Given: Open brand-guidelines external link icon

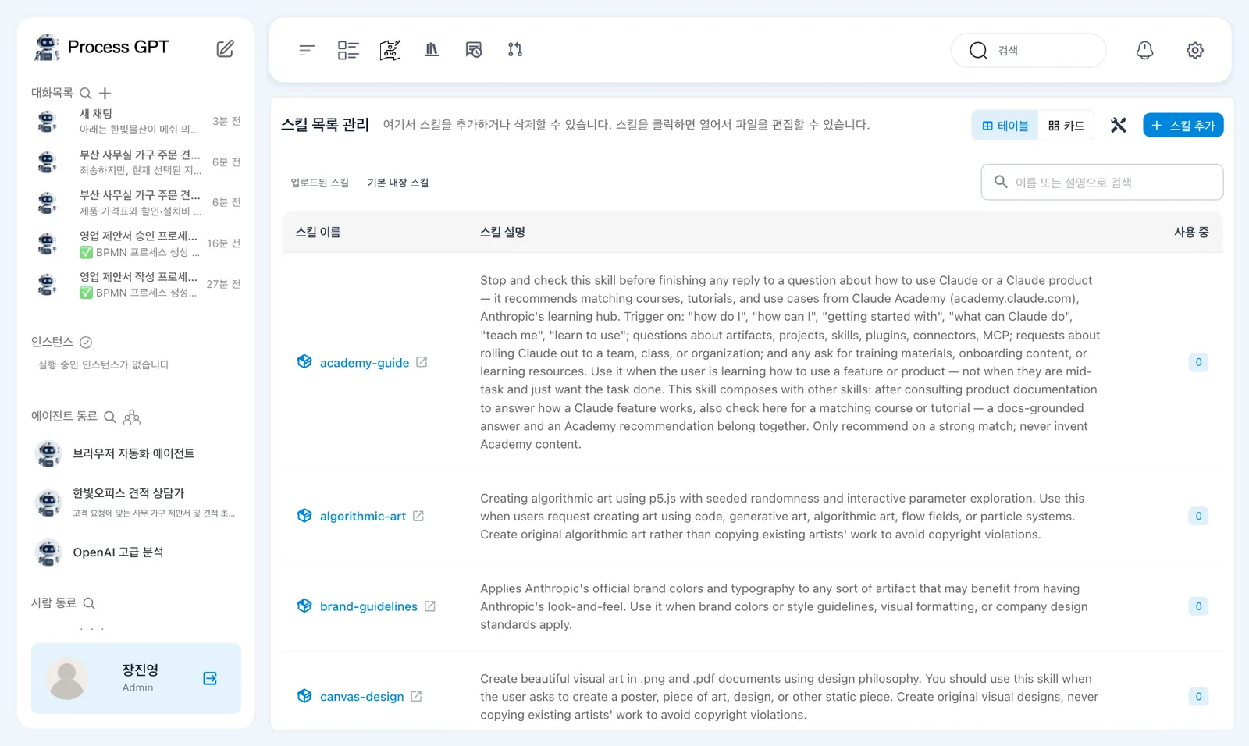Looking at the screenshot, I should click(x=430, y=606).
